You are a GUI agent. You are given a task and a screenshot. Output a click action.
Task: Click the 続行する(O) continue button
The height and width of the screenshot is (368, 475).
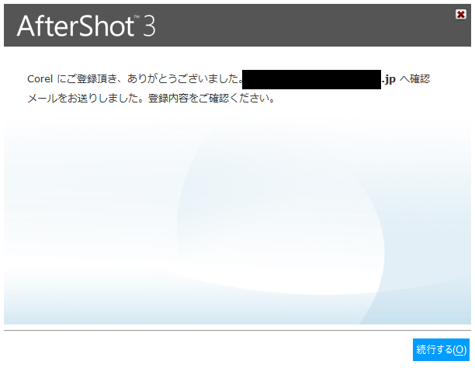(441, 349)
